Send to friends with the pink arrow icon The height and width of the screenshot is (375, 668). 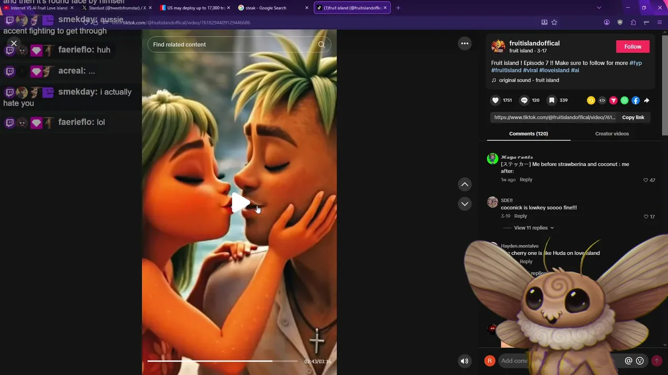613,101
